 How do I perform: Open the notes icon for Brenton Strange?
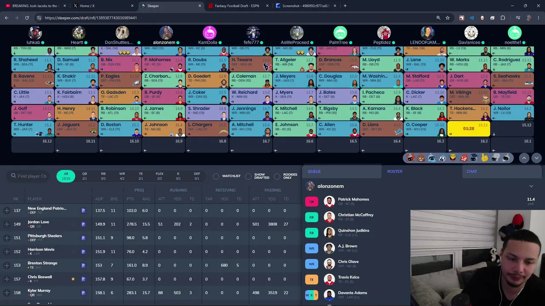point(83,265)
